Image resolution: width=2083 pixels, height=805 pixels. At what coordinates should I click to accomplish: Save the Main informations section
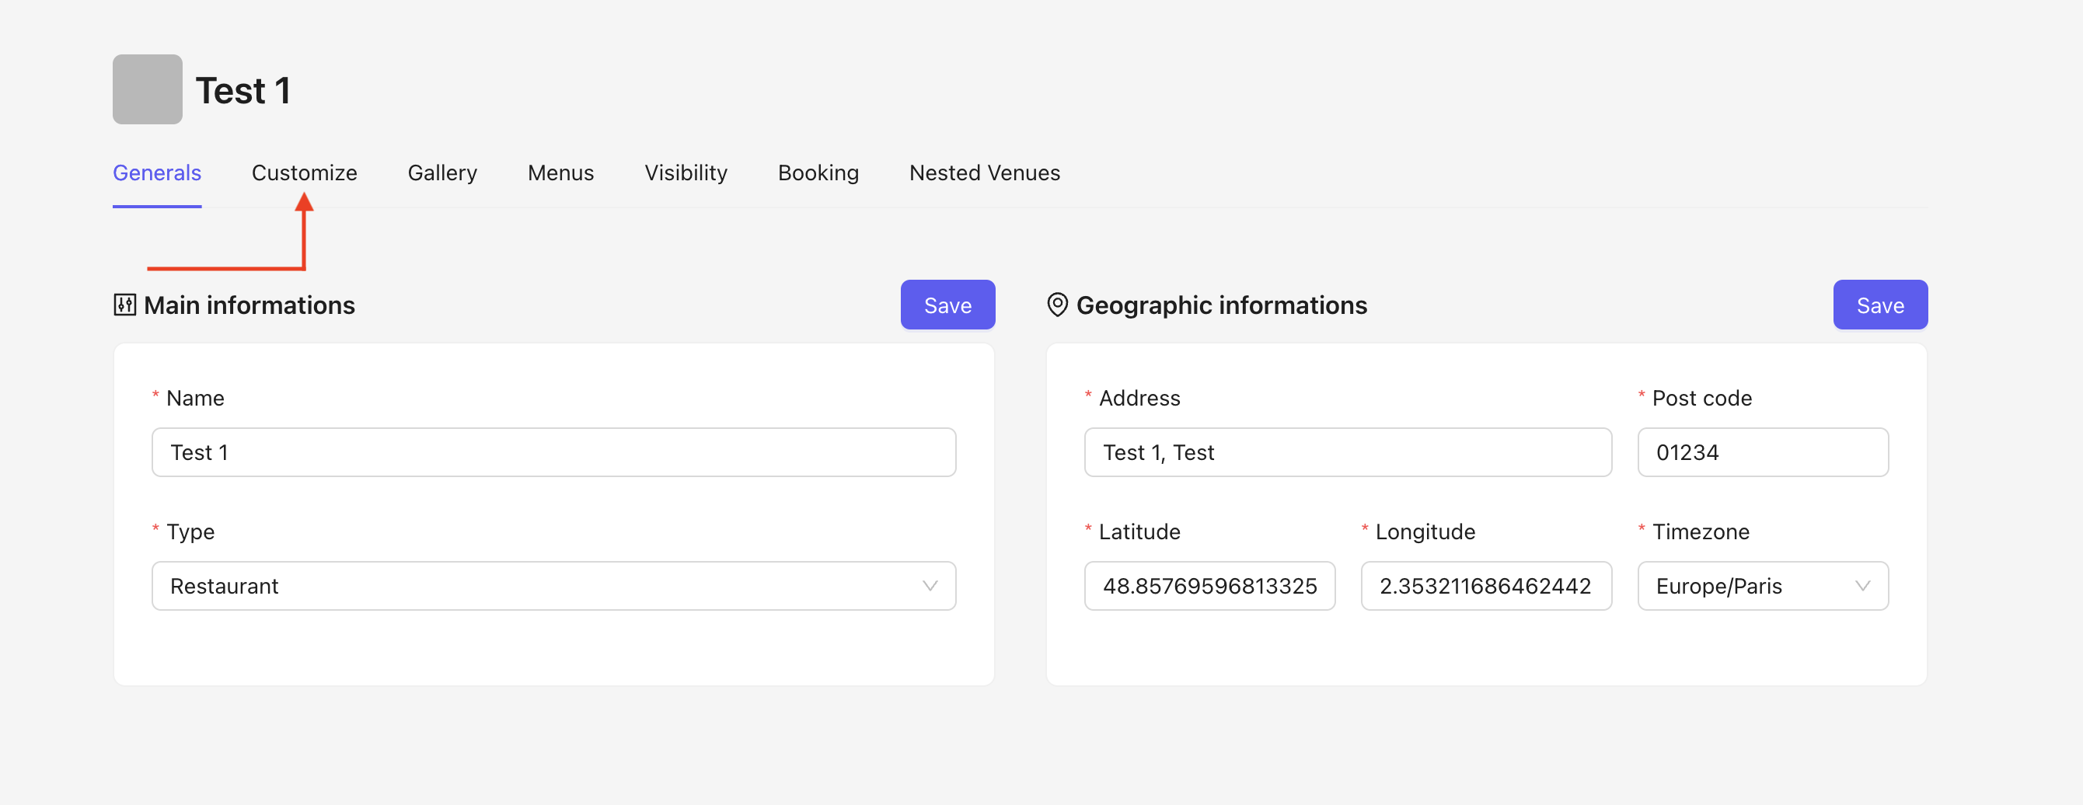947,305
